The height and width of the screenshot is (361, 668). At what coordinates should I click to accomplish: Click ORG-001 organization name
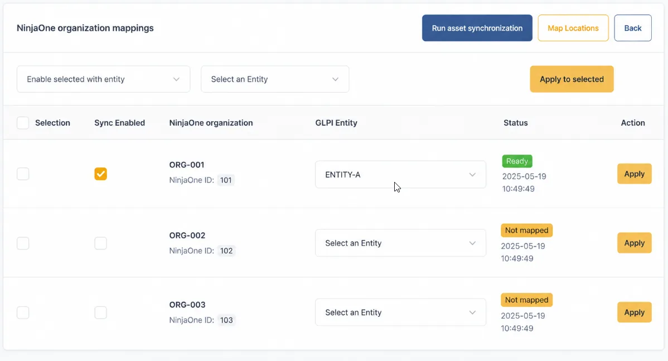click(187, 165)
